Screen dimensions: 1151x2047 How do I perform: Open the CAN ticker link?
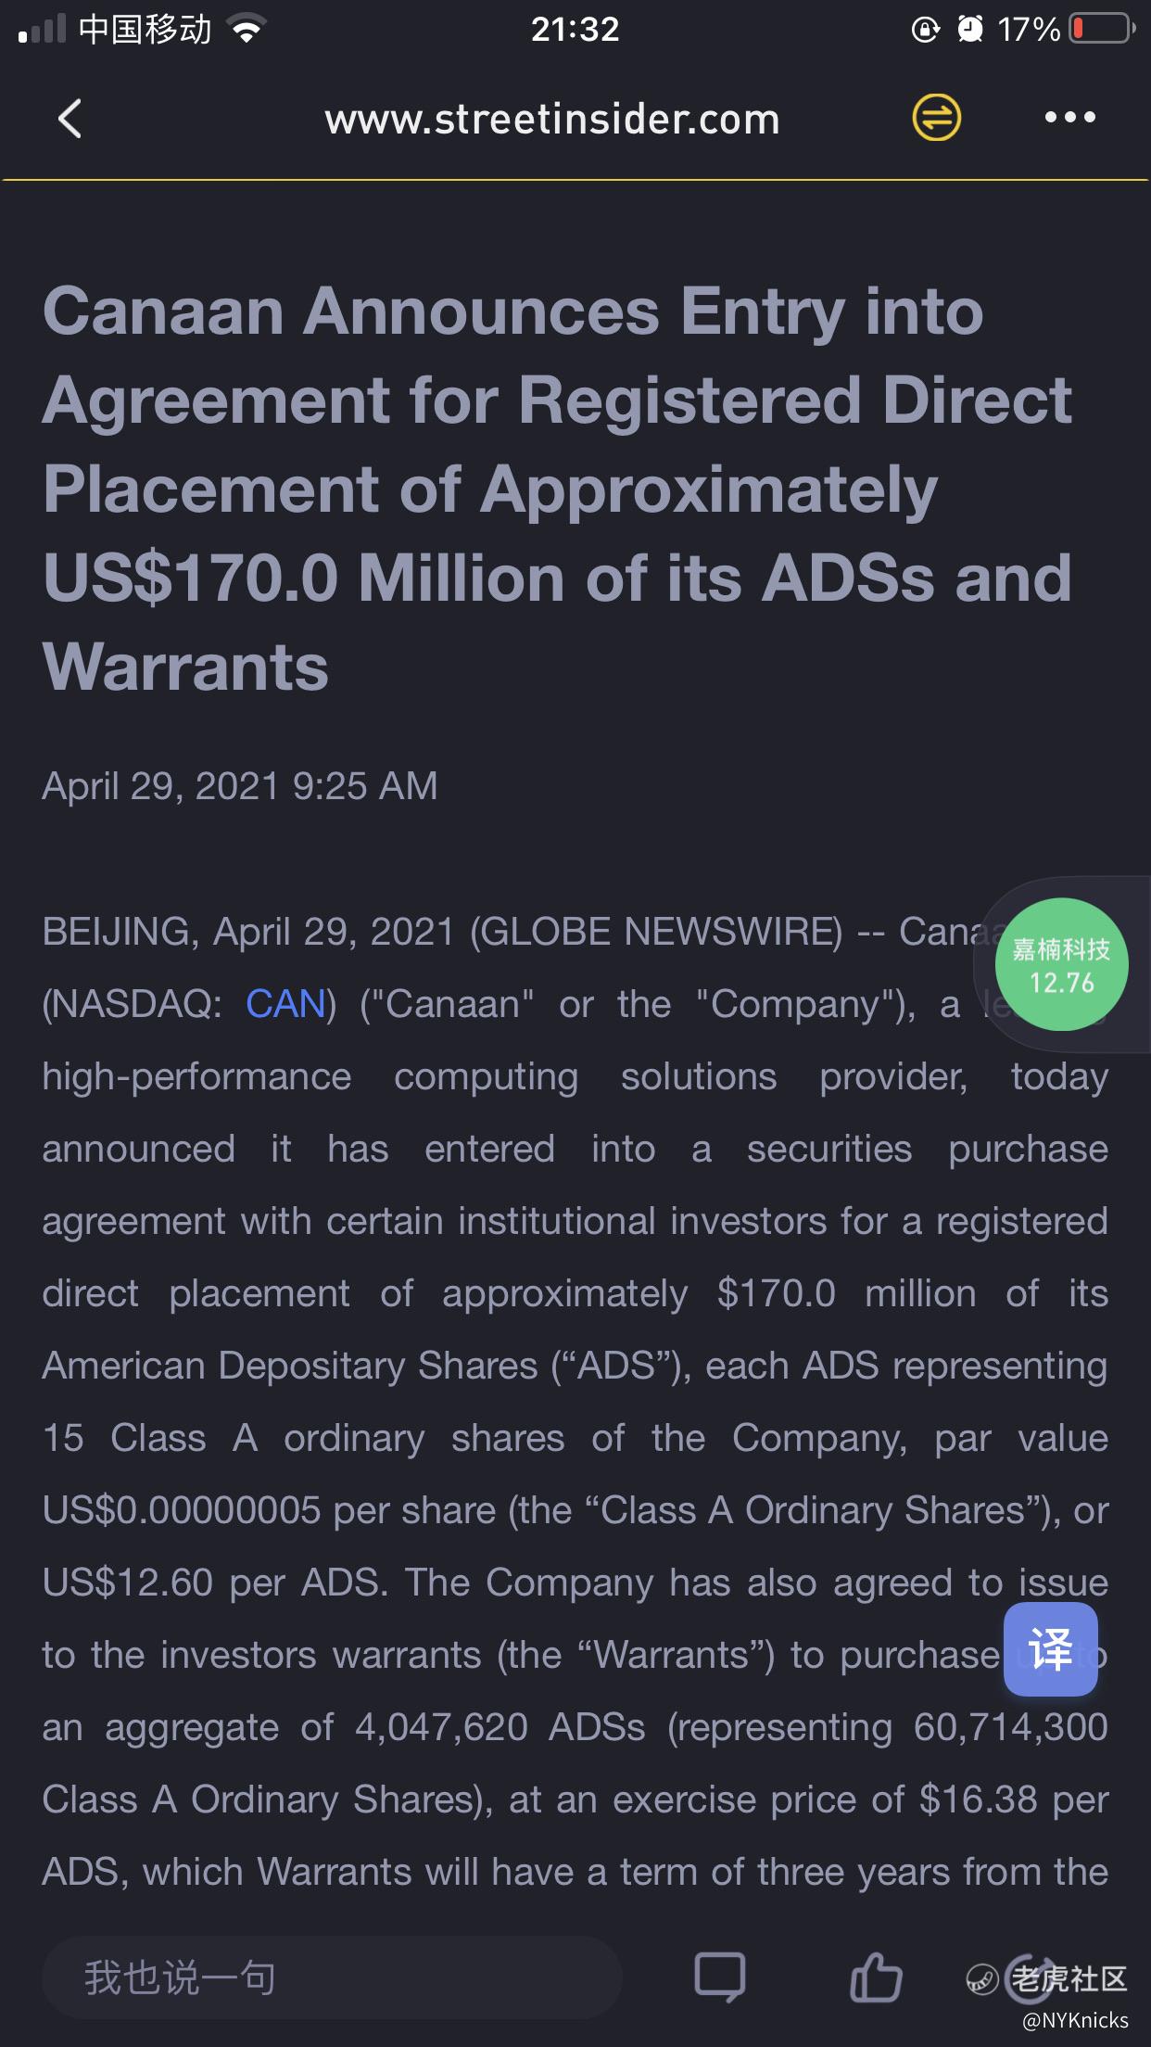285,1004
